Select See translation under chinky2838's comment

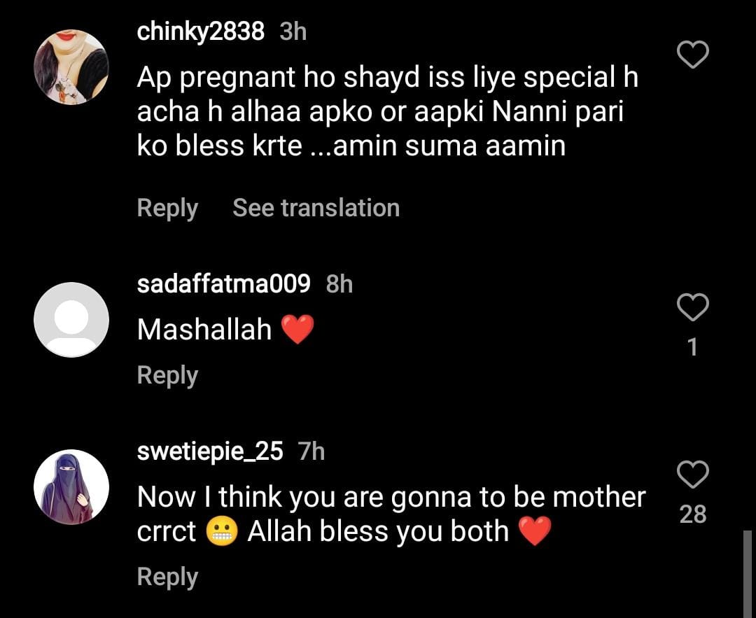pyautogui.click(x=316, y=208)
